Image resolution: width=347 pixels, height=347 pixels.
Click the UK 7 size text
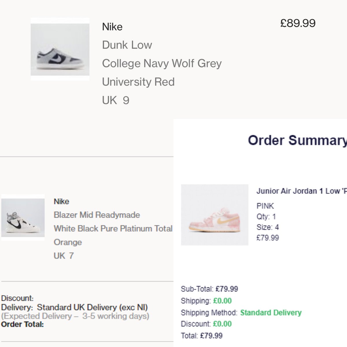[x=64, y=256]
